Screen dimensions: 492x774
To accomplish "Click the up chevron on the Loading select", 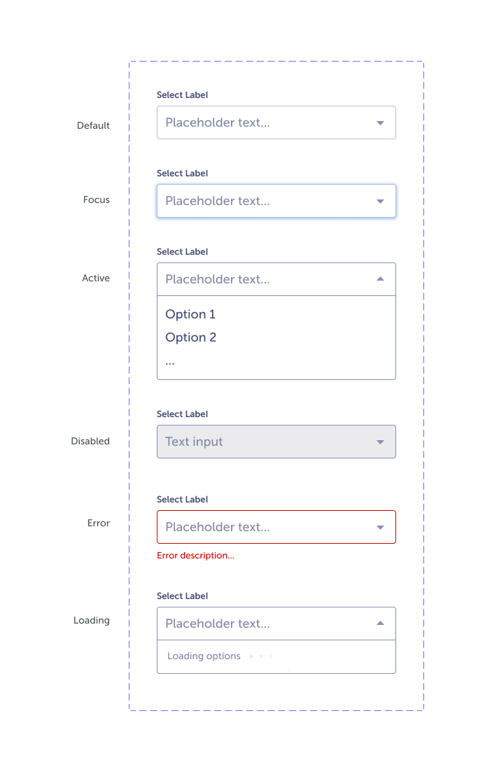I will click(x=380, y=623).
